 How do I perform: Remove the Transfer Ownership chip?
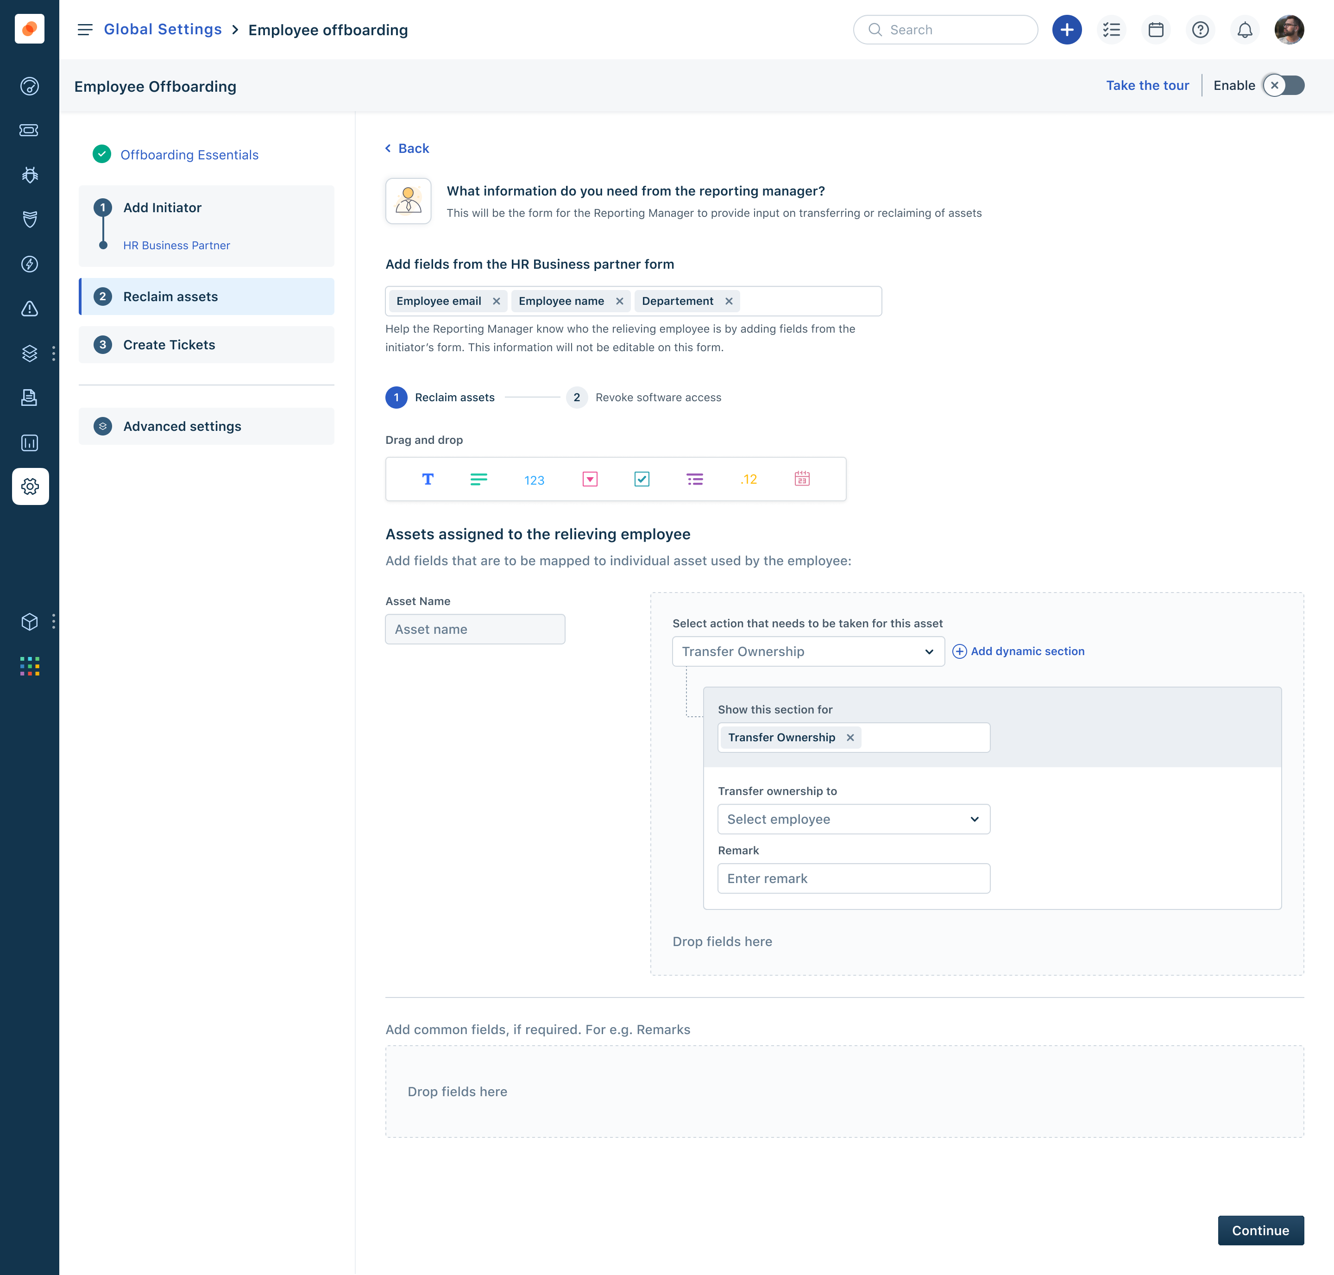coord(849,738)
